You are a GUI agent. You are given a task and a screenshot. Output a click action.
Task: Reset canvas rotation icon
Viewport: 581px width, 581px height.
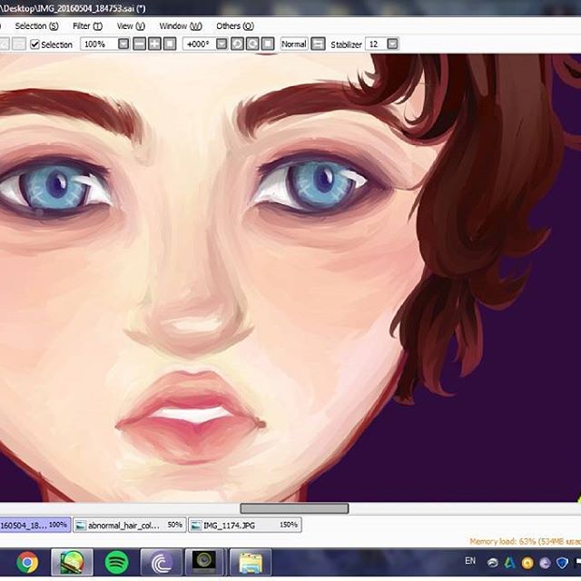(268, 44)
